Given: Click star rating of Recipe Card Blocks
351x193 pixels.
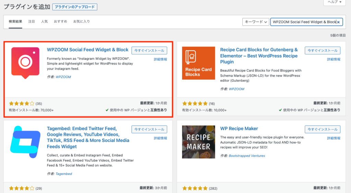Looking at the screenshot, I should [195, 103].
